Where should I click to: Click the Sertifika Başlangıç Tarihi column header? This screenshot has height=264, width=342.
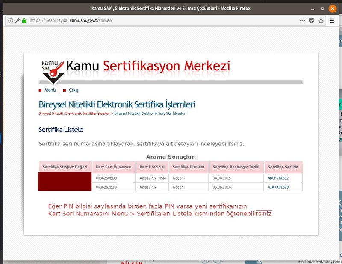236,167
